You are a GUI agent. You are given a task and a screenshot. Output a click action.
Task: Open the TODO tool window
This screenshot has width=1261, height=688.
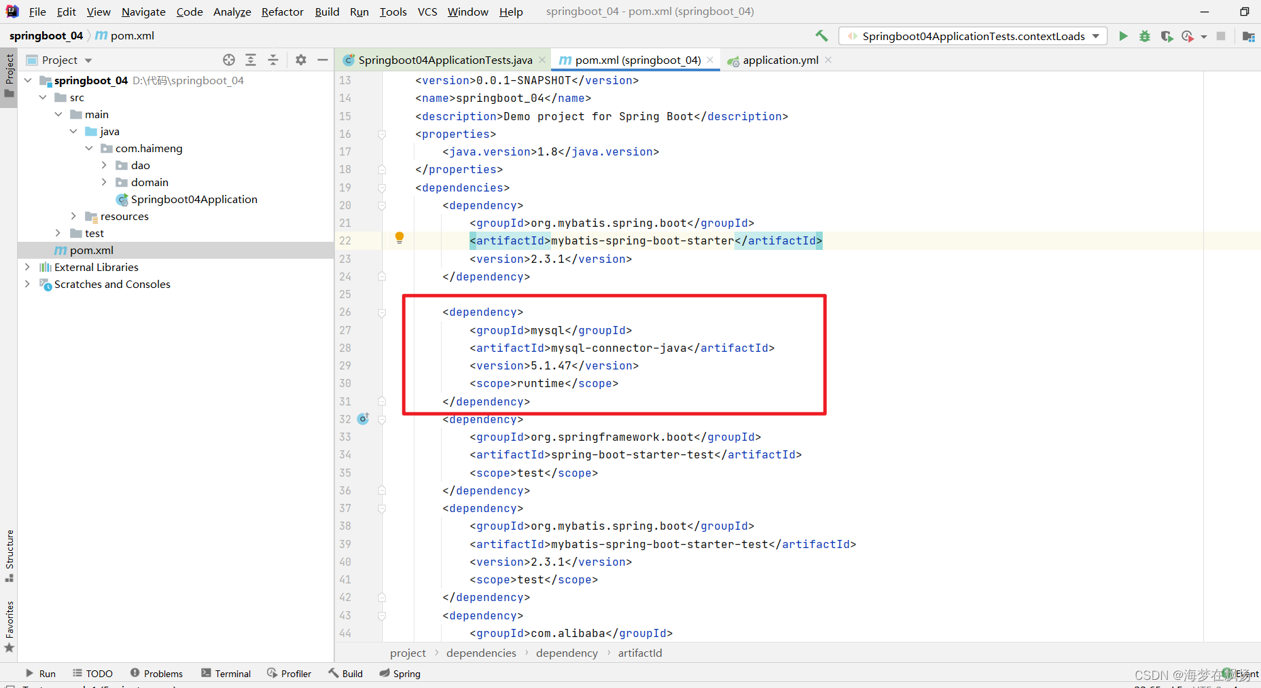click(92, 674)
